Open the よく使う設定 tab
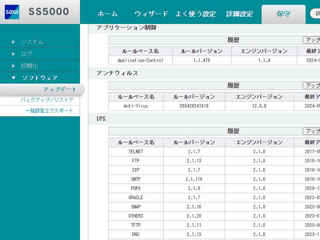Screen dimensions: 320x240 pos(196,14)
